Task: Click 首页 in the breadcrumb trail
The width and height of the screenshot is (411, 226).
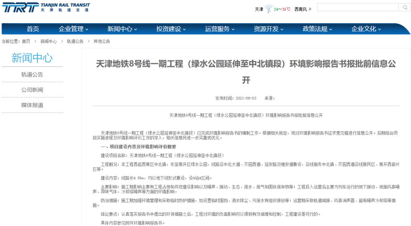Action: 26,41
